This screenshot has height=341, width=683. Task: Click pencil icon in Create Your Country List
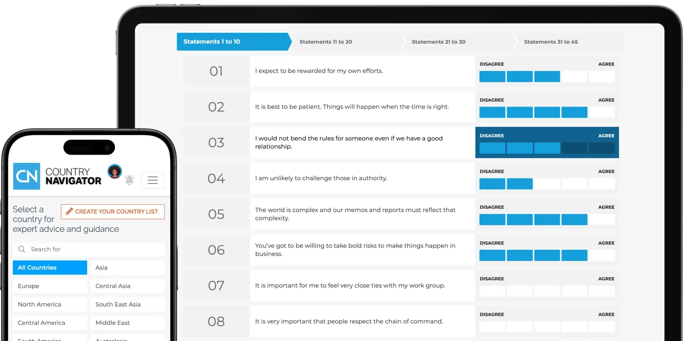(69, 211)
